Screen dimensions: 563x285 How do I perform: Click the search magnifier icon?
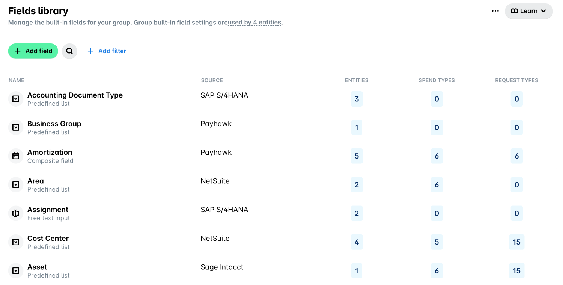click(x=69, y=51)
